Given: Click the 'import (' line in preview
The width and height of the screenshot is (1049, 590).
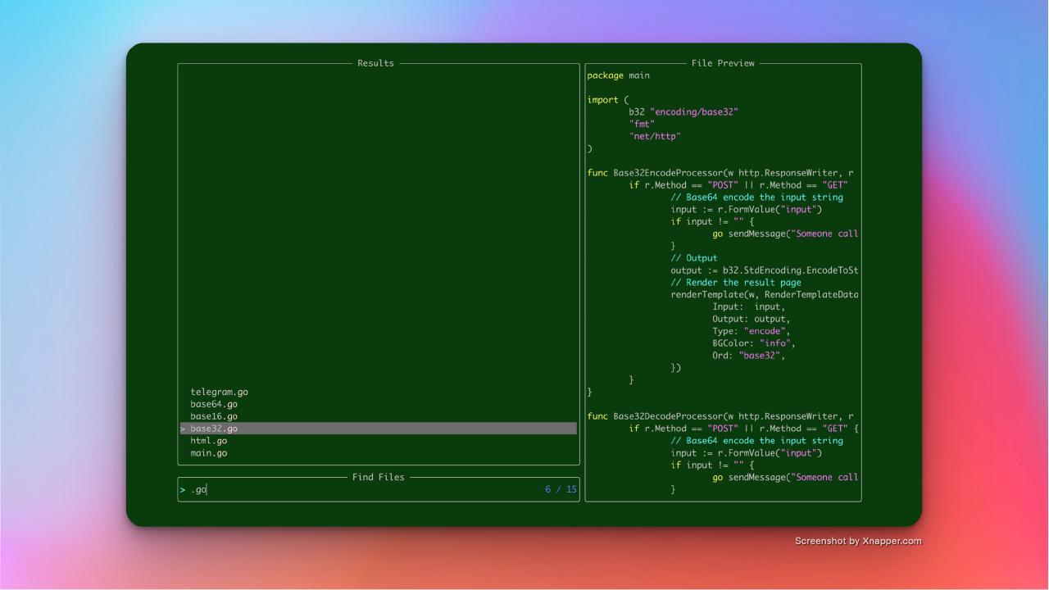Looking at the screenshot, I should pyautogui.click(x=607, y=100).
